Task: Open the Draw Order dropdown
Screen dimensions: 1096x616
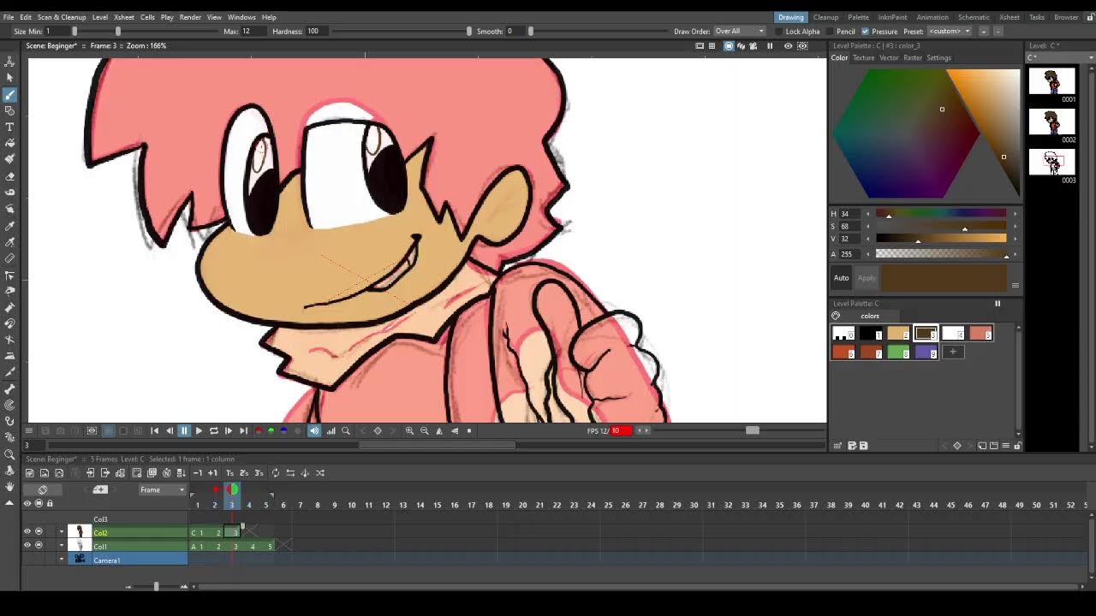Action: click(740, 32)
